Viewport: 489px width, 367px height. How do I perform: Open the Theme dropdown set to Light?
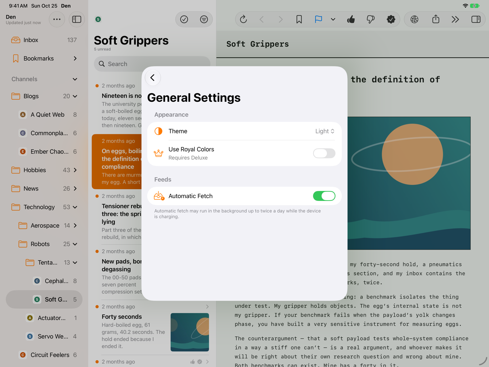coord(325,131)
